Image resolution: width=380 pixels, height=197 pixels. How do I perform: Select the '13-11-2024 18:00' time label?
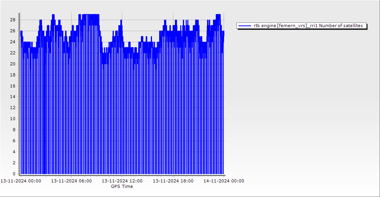pos(173,181)
